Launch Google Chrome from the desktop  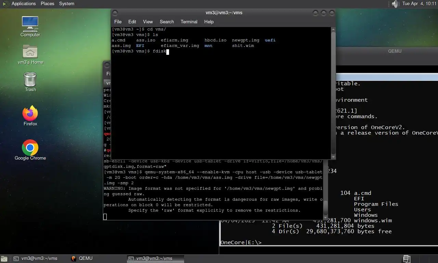[x=30, y=150]
